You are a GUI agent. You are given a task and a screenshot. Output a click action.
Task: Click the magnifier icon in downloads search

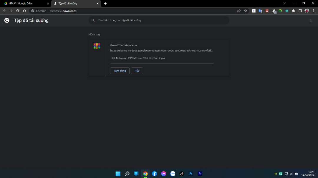tap(93, 20)
